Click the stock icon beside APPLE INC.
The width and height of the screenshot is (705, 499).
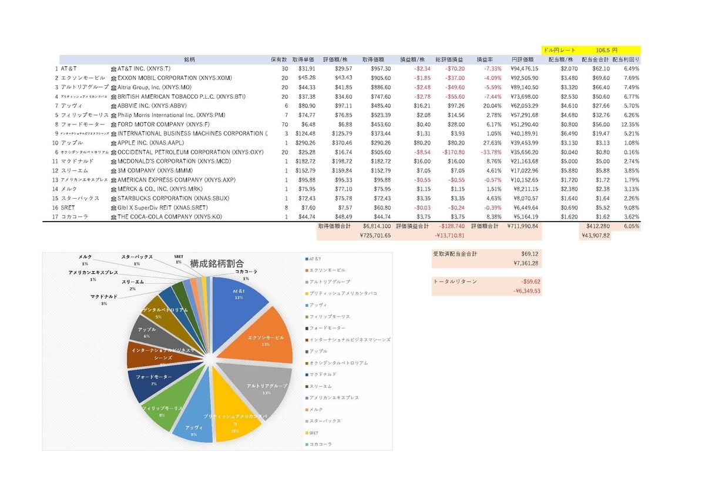(113, 143)
